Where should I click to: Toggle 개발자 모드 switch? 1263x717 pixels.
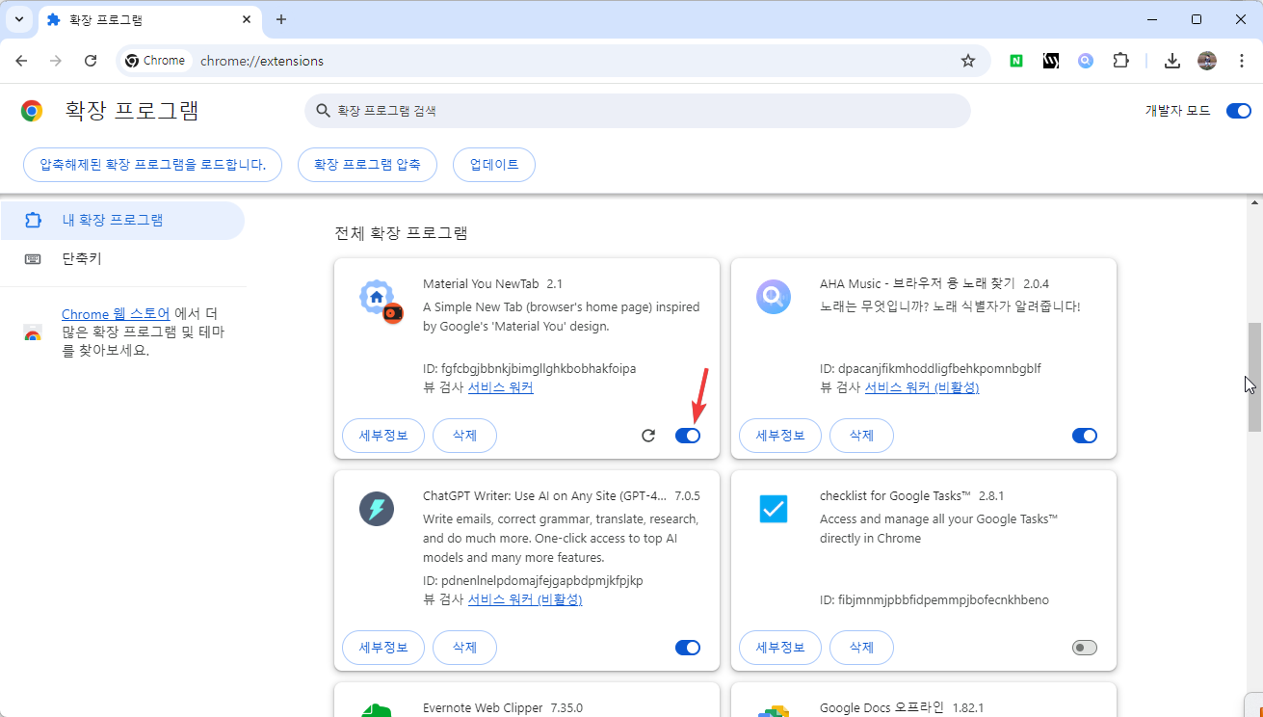pos(1238,111)
